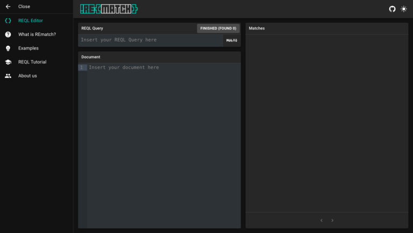
Task: Open the REQL Editor menu item
Action: pos(31,20)
